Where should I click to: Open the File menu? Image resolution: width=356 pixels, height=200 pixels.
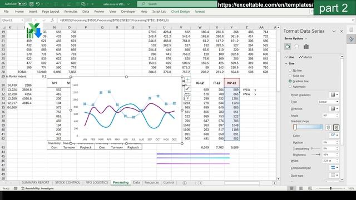[x=6, y=11]
